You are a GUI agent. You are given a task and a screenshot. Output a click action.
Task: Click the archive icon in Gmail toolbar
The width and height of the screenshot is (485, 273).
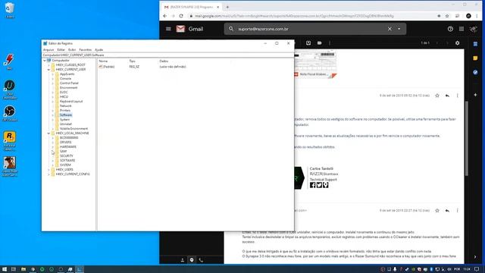308,43
